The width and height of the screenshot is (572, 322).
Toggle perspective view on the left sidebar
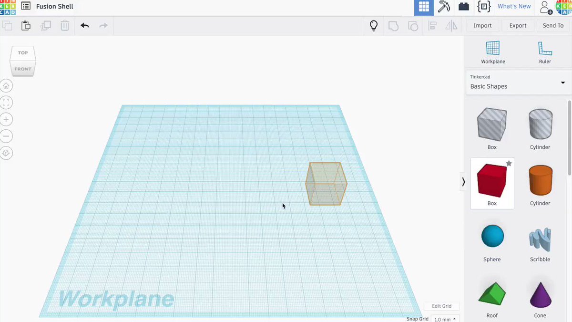[x=6, y=153]
